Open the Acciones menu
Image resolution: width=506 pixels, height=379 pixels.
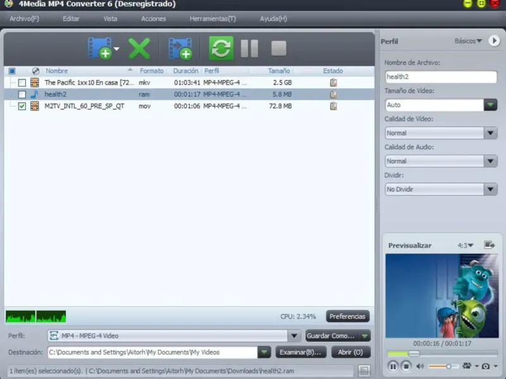pyautogui.click(x=154, y=19)
